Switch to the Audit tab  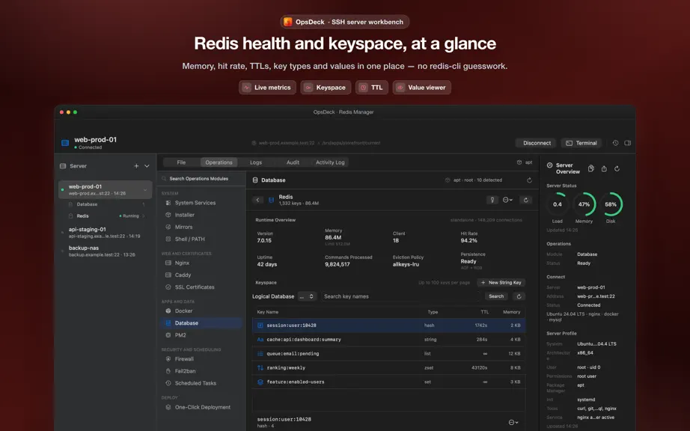[293, 162]
